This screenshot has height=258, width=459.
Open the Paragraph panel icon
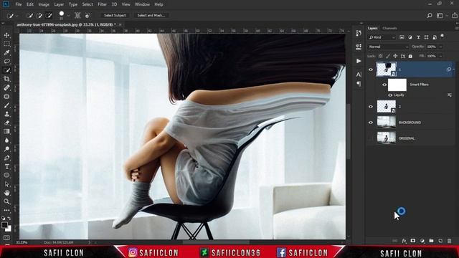[359, 85]
